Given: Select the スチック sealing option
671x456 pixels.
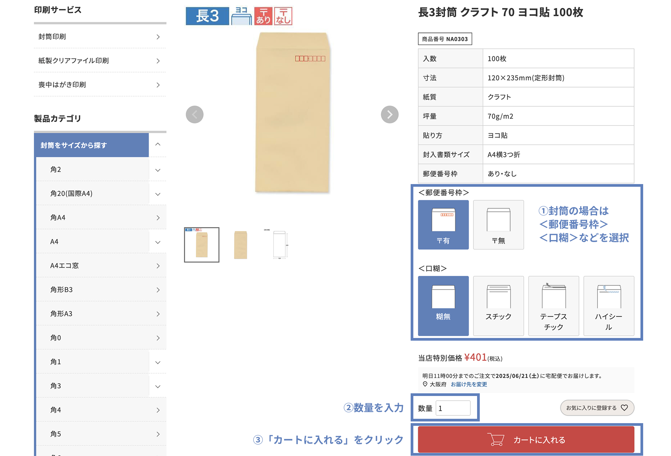Looking at the screenshot, I should 499,305.
